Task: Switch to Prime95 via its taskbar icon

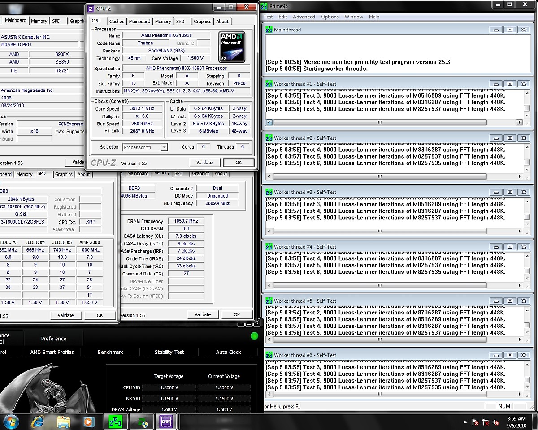Action: coord(116,421)
